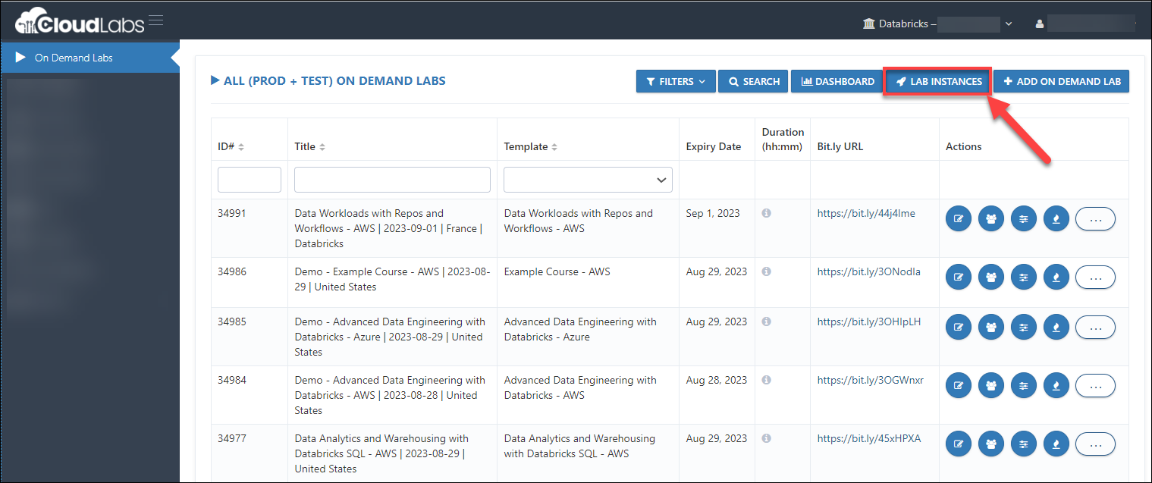Open more actions menu for lab 34984
Screen dimensions: 1152x483
1095,386
